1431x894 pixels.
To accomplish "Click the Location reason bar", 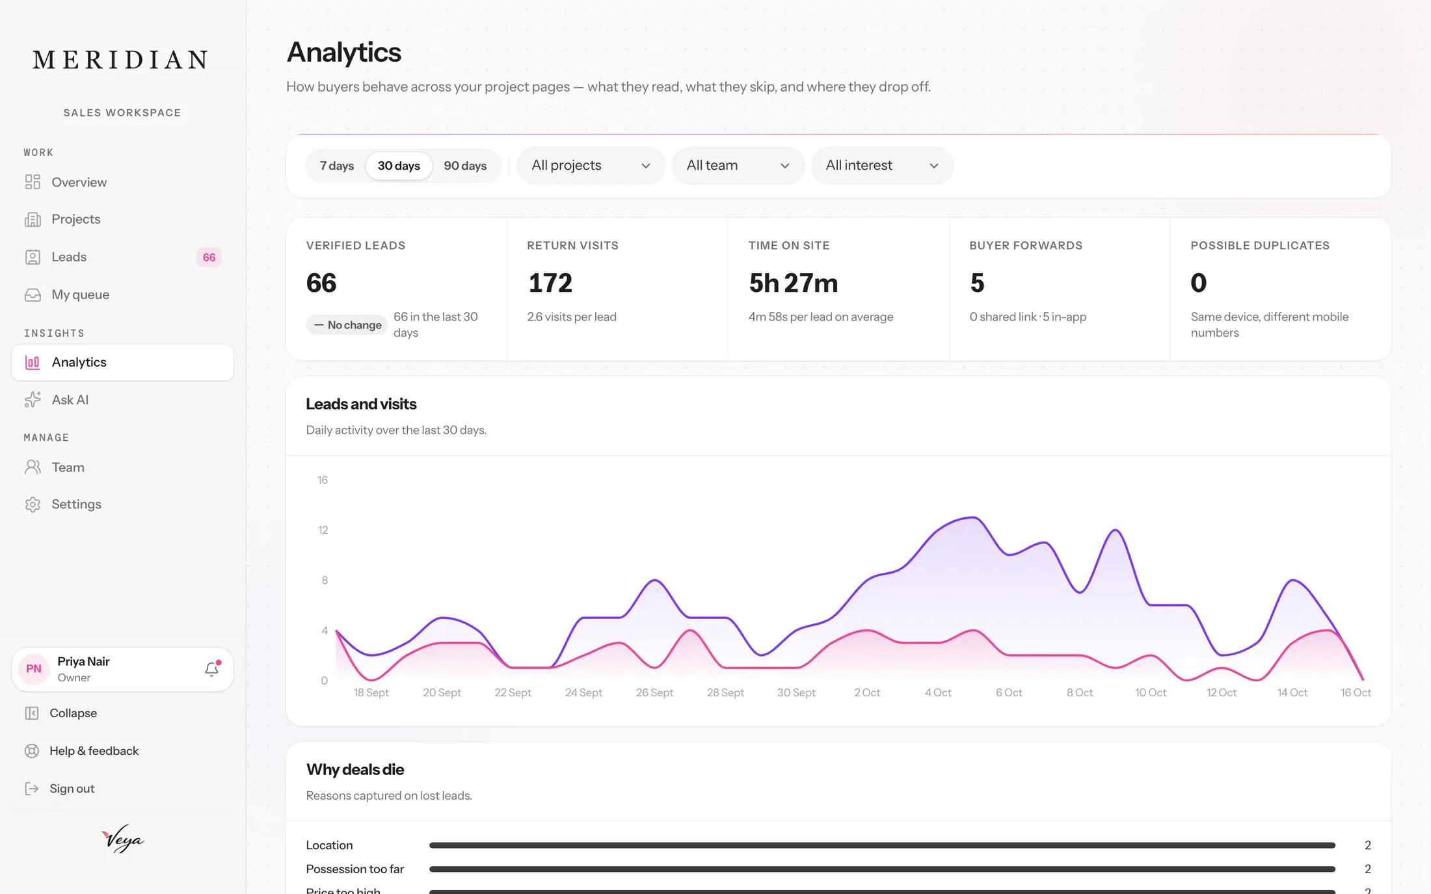I will [882, 845].
